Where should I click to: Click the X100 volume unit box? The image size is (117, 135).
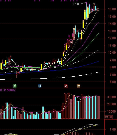coord(109,117)
